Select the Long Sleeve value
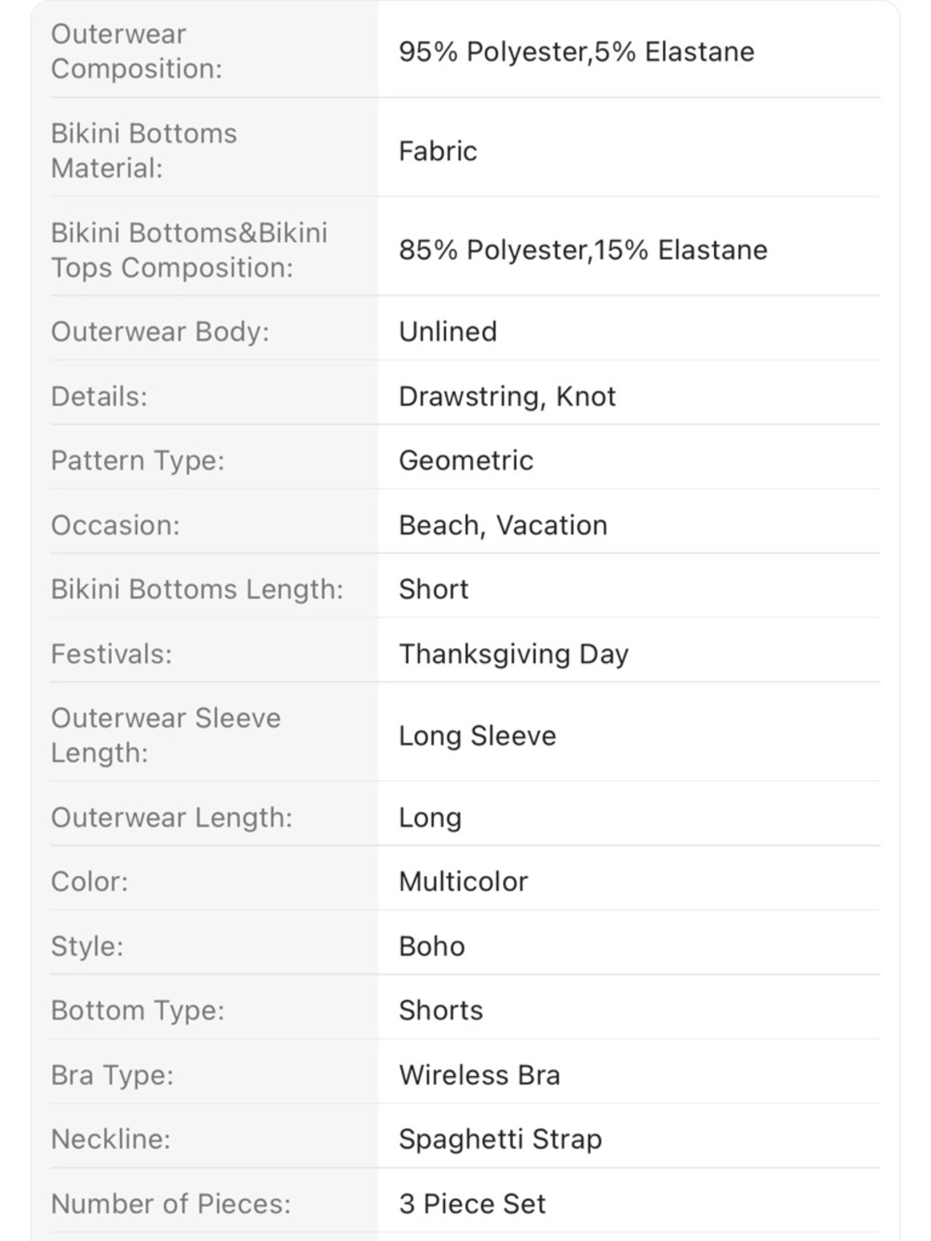 click(478, 736)
